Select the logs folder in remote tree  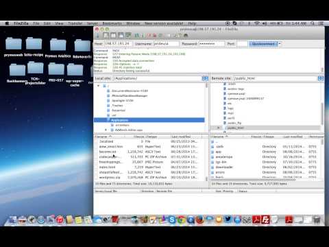tap(230, 108)
